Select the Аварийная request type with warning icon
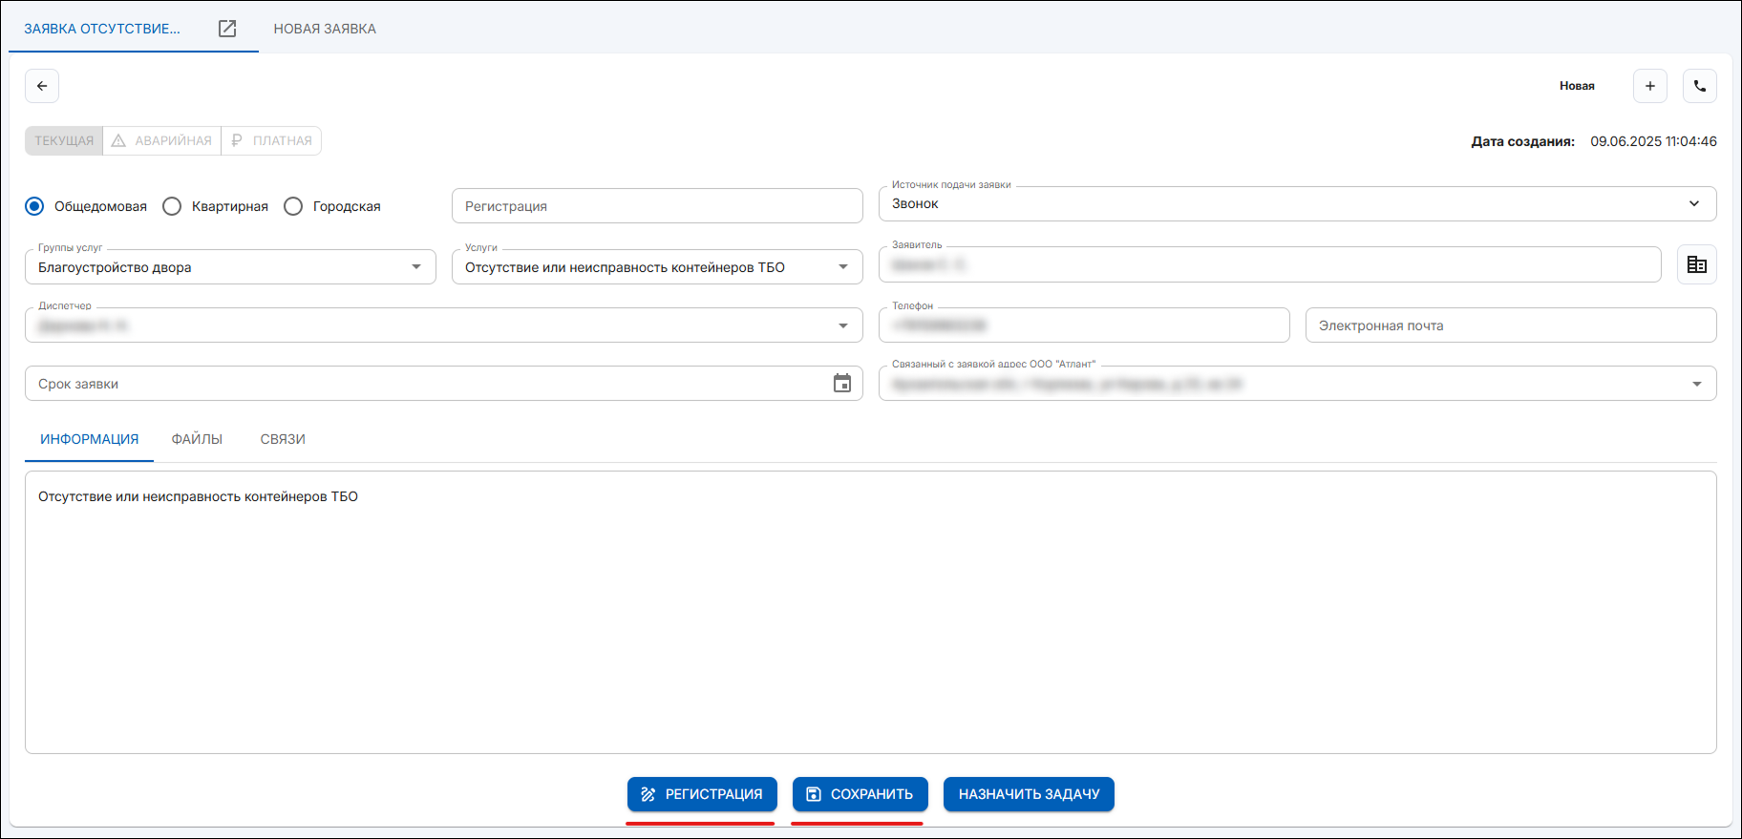This screenshot has width=1742, height=839. pos(161,140)
